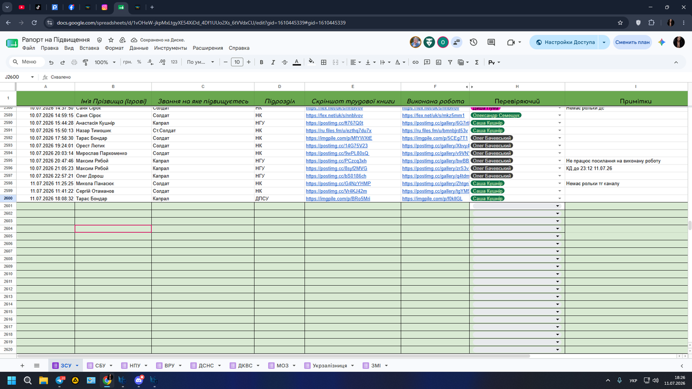Open the text wrapping dropdown
Viewport: 692px width, 389px height.
tap(385, 62)
